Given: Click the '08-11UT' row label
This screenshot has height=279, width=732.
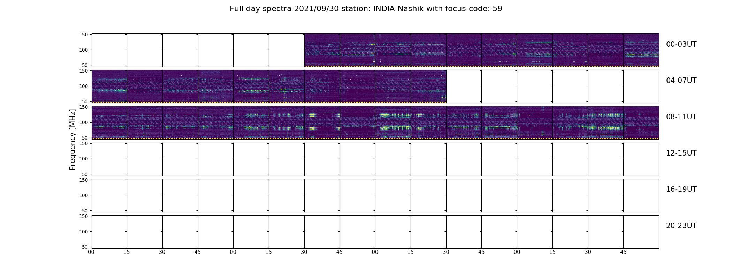Looking at the screenshot, I should [x=681, y=117].
